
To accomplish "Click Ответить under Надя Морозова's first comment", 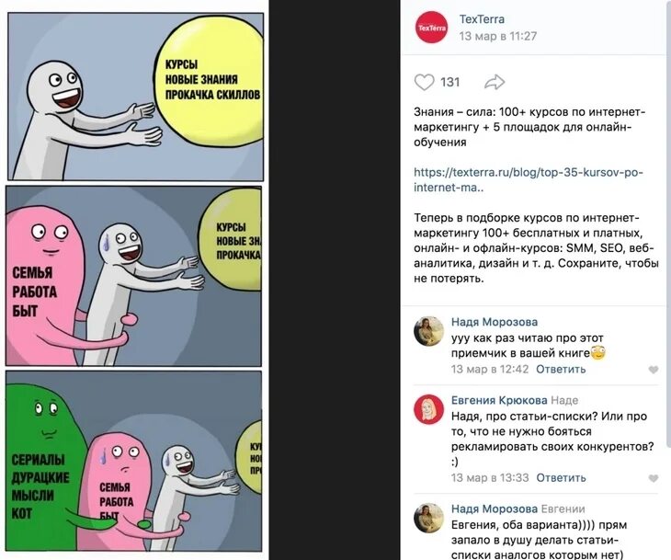I will (561, 369).
